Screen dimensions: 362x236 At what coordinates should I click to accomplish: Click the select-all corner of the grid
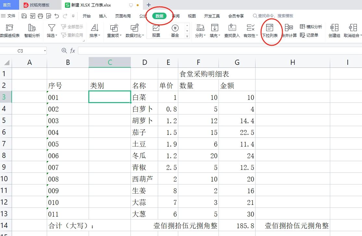6,63
